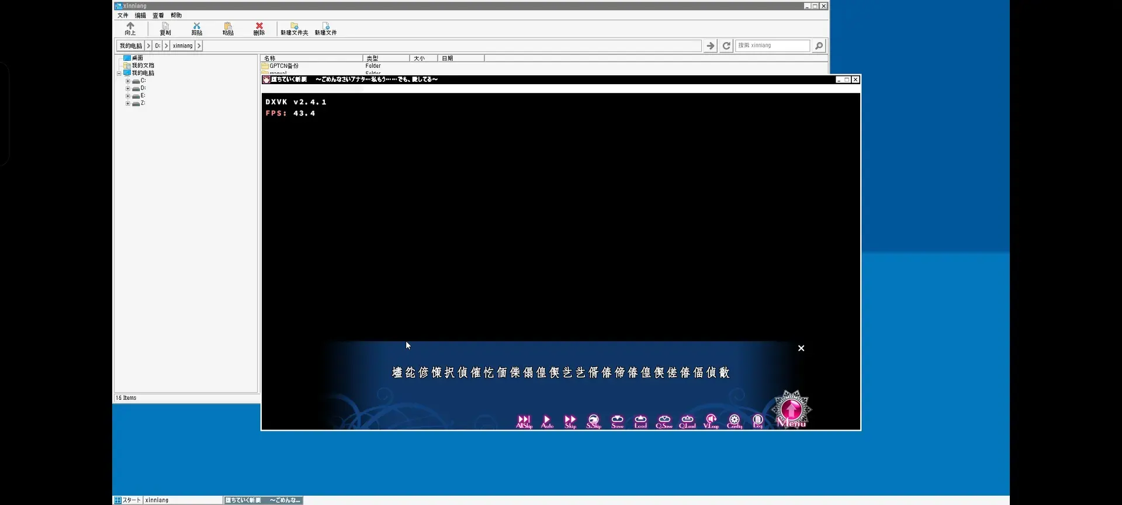Open the Save screen in game
The image size is (1122, 505).
coord(617,421)
